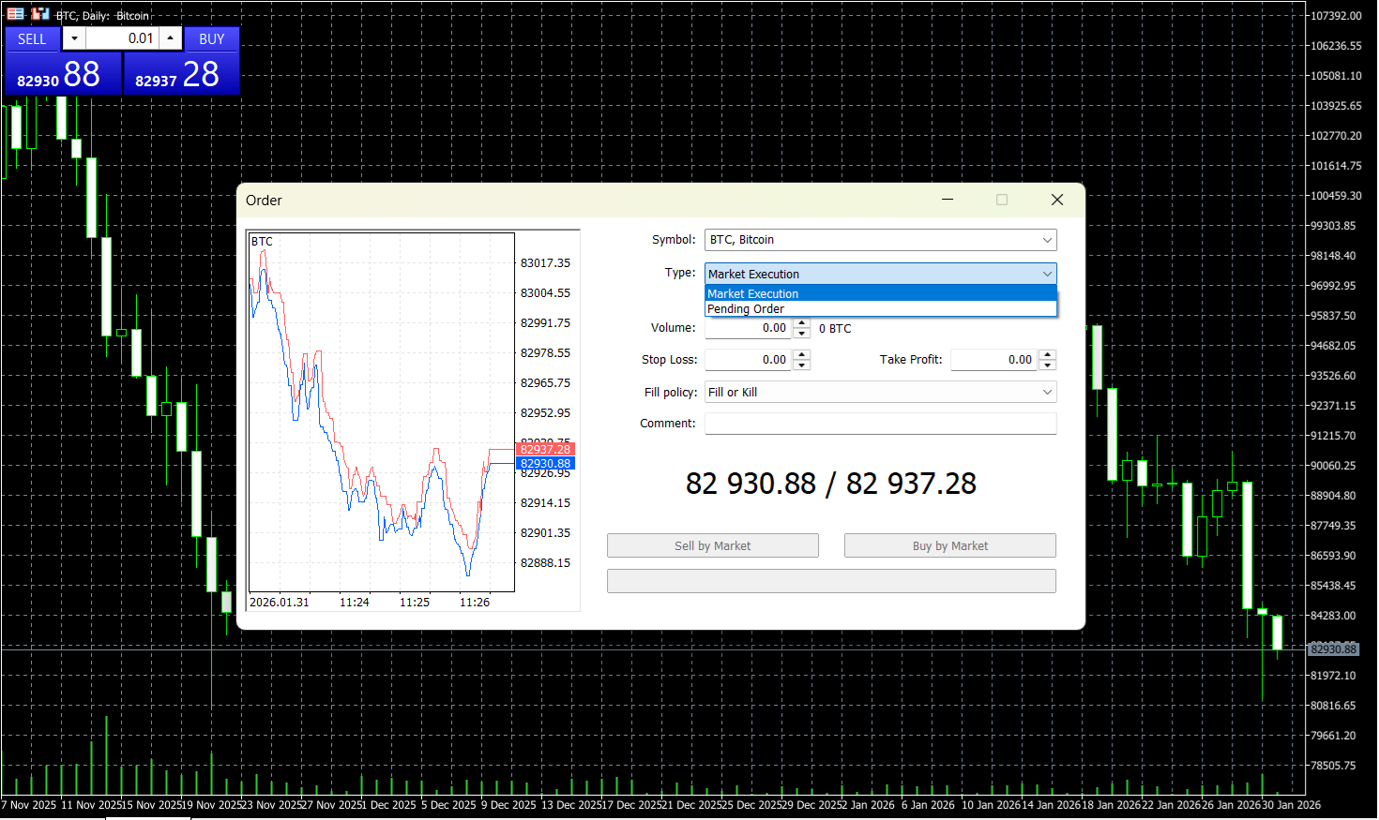1379x820 pixels.
Task: Click the '0 BTC' volume text
Action: [x=835, y=329]
